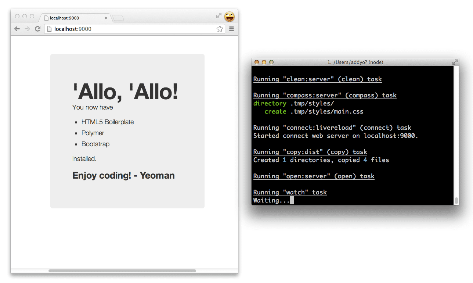This screenshot has height=283, width=473.
Task: Open Chrome's hamburger menu
Action: (231, 29)
